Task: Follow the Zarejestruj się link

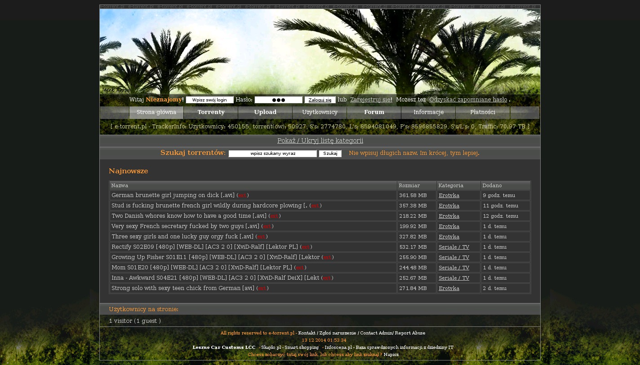Action: click(x=370, y=100)
